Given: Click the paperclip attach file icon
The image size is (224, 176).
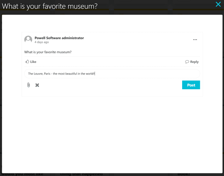Looking at the screenshot, I should (29, 85).
